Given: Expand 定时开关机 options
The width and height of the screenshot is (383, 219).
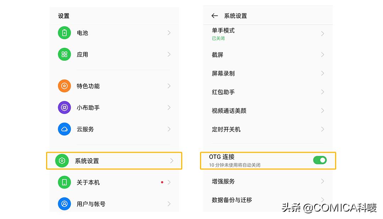Looking at the screenshot, I should (322, 129).
